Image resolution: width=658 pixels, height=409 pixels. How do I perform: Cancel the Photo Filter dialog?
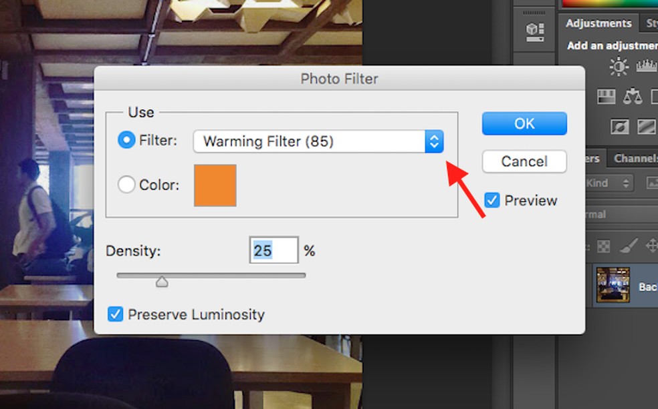point(524,161)
